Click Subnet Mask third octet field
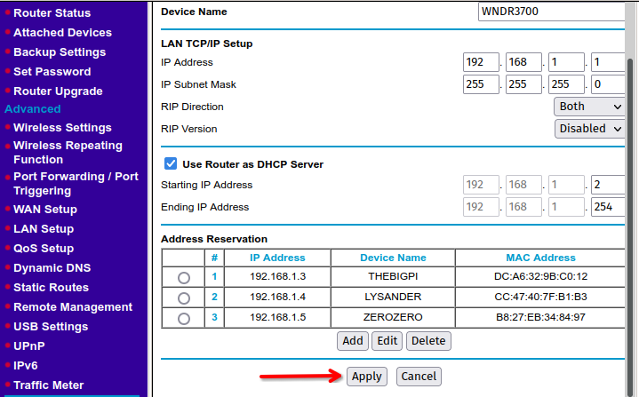 [x=566, y=84]
